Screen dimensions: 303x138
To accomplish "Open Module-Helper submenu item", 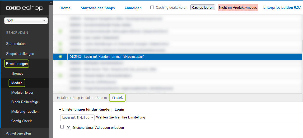I will pyautogui.click(x=22, y=92).
